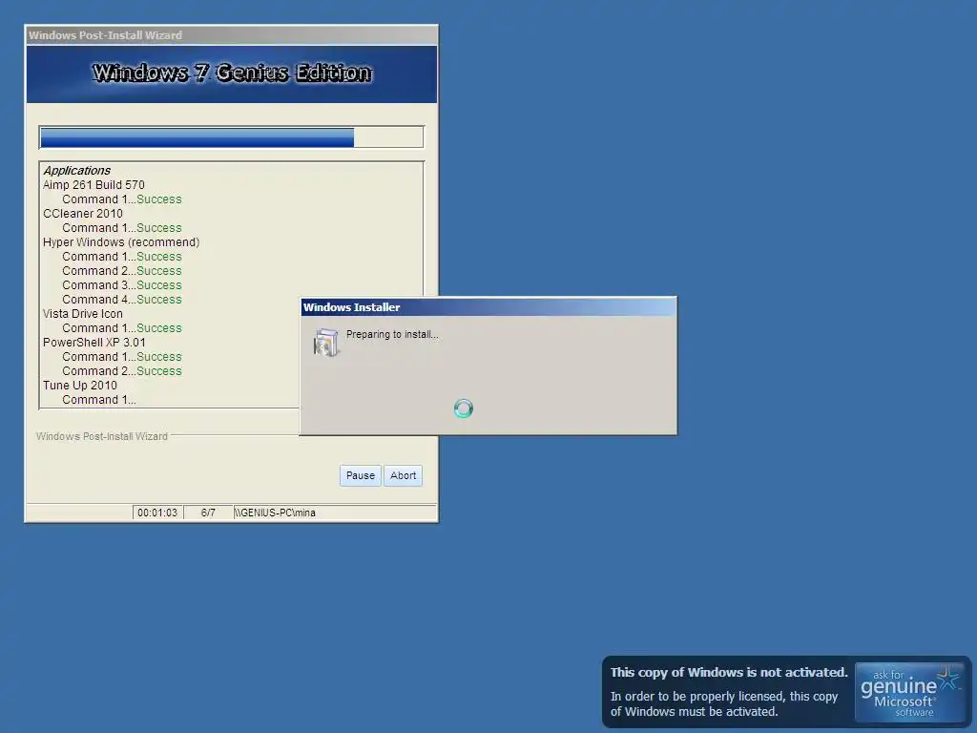Select the 'Hyper Windows (recommend)' entry
Viewport: 977px width, 733px height.
pyautogui.click(x=121, y=242)
